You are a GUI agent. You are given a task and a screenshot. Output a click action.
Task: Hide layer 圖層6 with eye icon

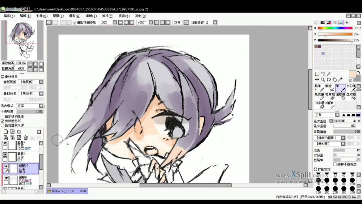(5, 155)
